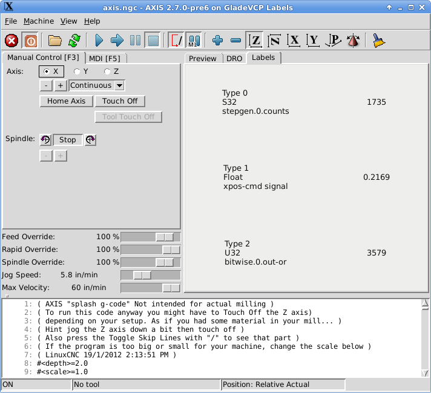Stop program execution
Screen dimensions: 431x393
[x=153, y=41]
